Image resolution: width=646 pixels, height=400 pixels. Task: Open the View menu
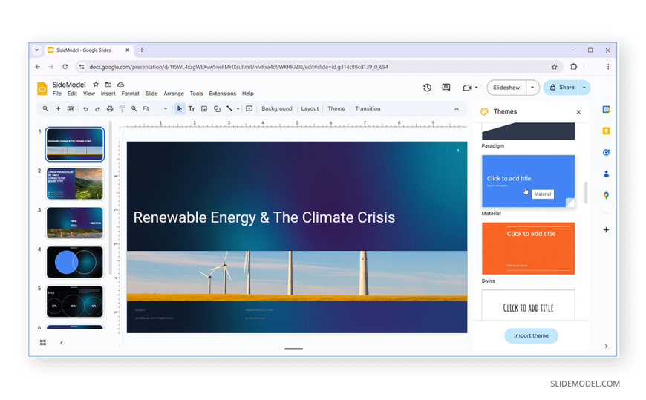tap(89, 94)
